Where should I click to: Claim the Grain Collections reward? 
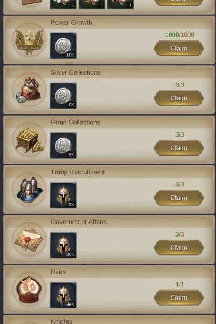[x=179, y=148]
